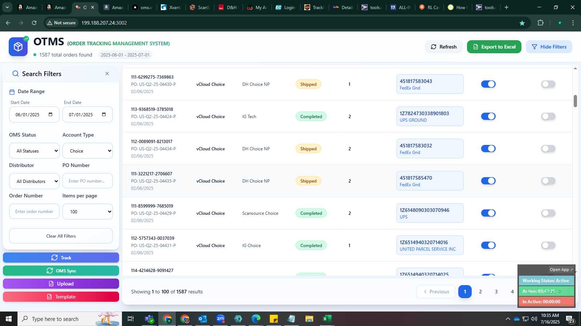Open Task View in the taskbar
581x326 pixels.
coord(130,319)
